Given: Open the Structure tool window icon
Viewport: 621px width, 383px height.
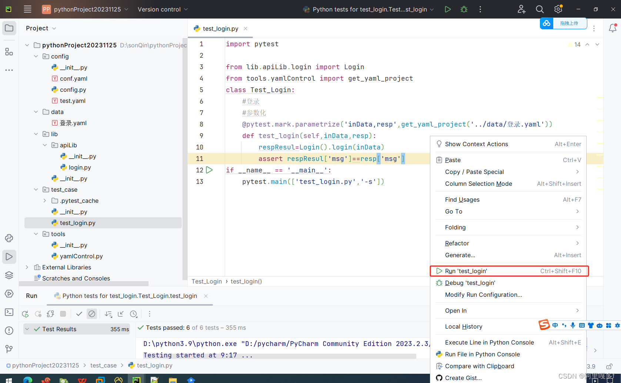Looking at the screenshot, I should pyautogui.click(x=9, y=52).
